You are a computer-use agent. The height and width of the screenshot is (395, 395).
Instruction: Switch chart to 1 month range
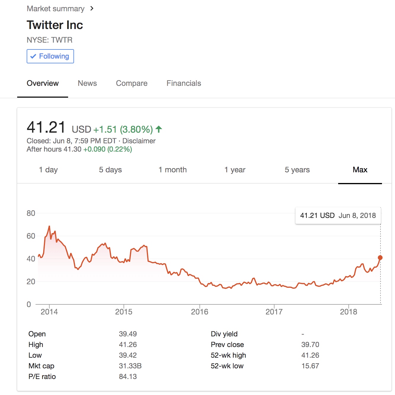pyautogui.click(x=173, y=170)
